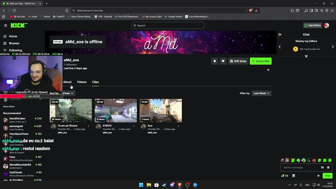The image size is (336, 189).
Task: Collapse the chat panel with arrow icon
Action: click(280, 34)
